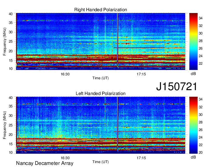The image size is (206, 167).
Task: Click the "Frequency (MHz)" label of the Right Handed plot
Action: pos(5,41)
